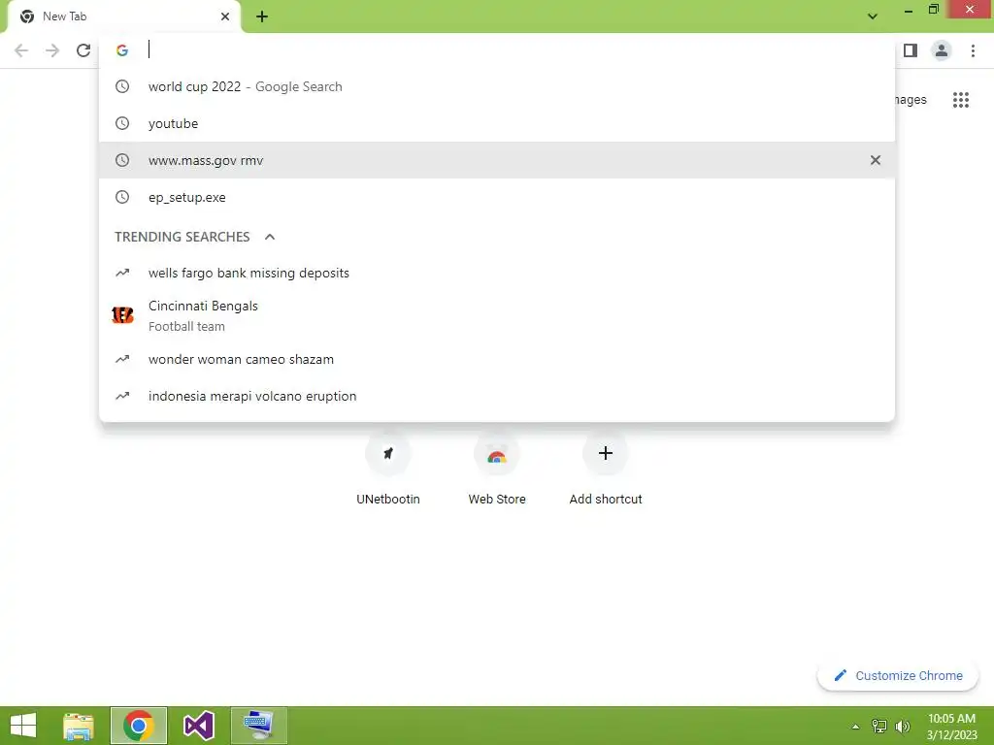Click clock icon beside 'youtube'

point(122,123)
